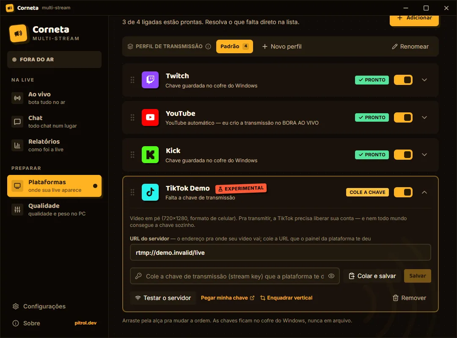Click Renomear to rename the profile

(x=410, y=46)
